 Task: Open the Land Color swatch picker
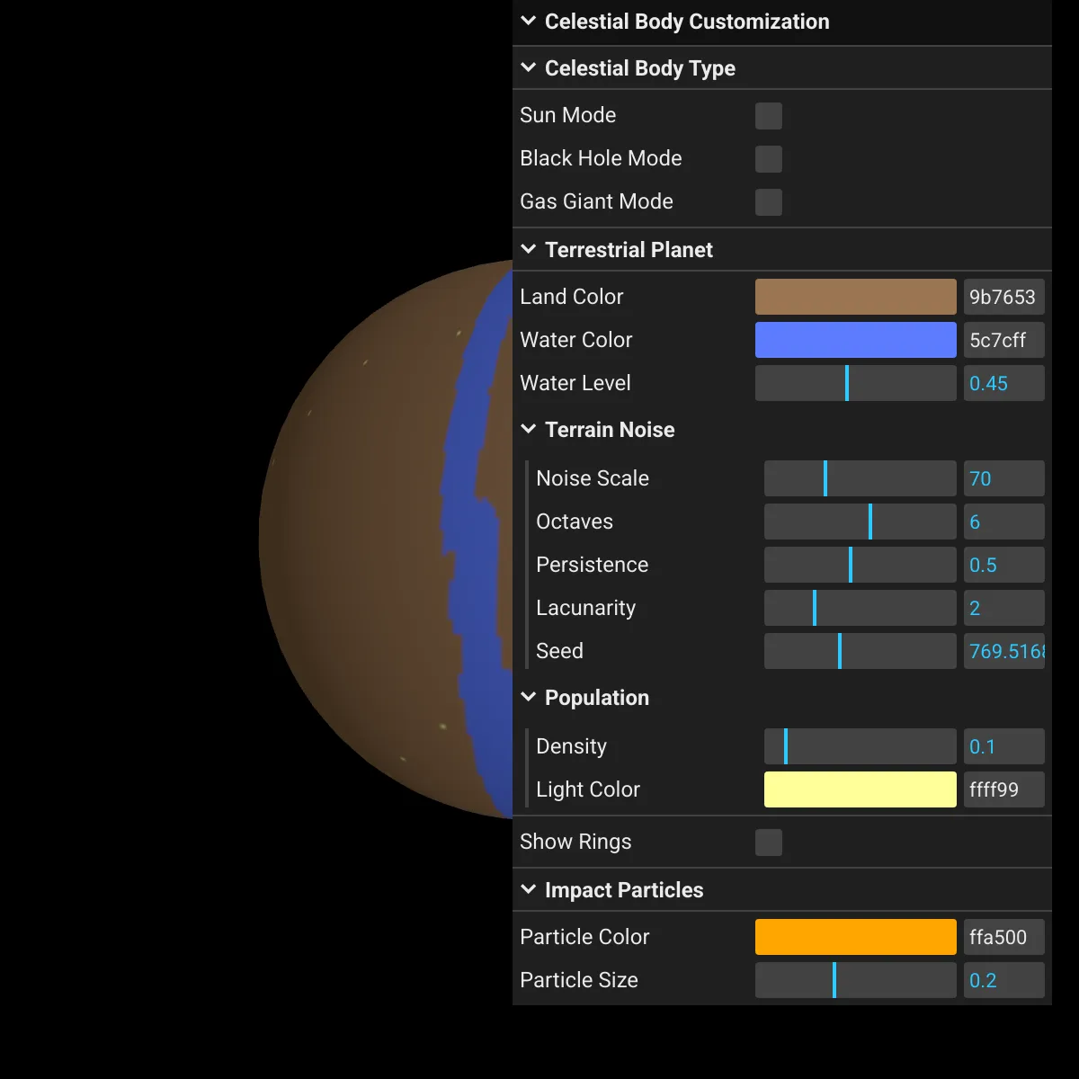(x=856, y=297)
